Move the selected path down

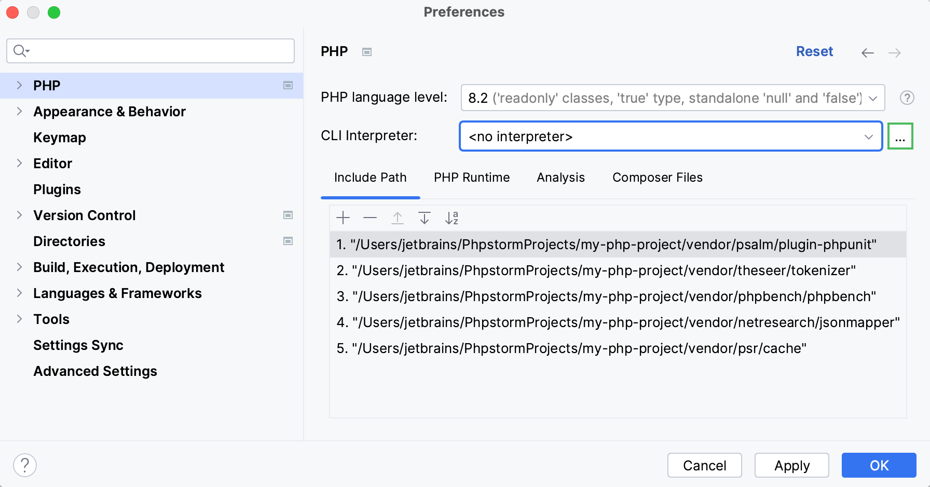point(424,218)
